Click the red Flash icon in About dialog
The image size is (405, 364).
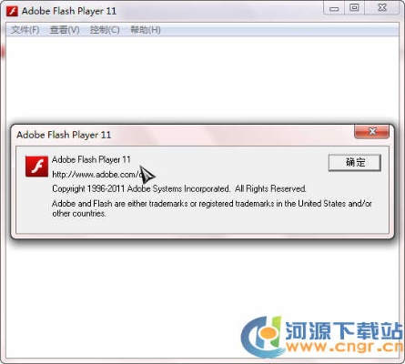[36, 167]
